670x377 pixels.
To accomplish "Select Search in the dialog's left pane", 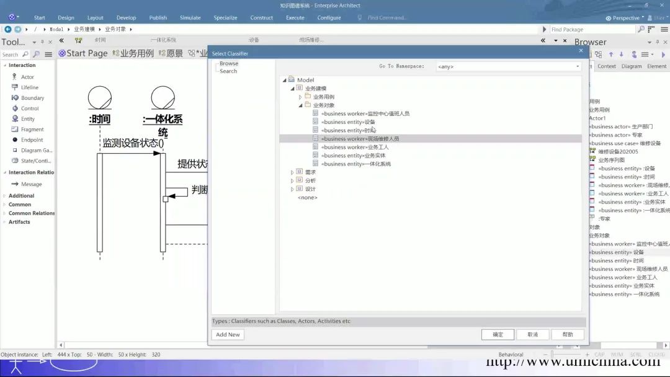I will coord(228,71).
